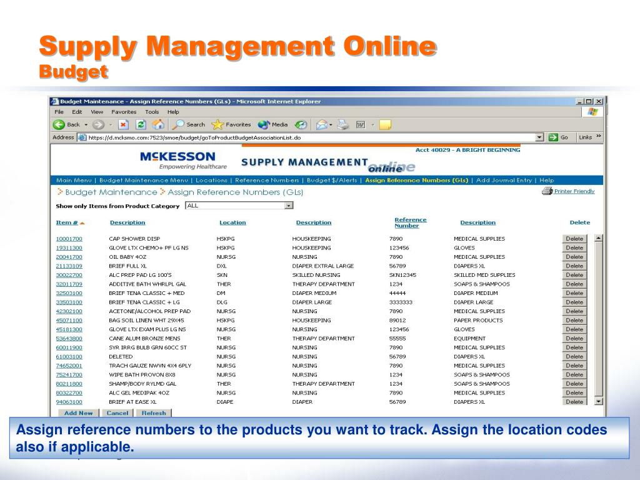640x480 pixels.
Task: Sort by Reference Number column header
Action: [x=410, y=222]
